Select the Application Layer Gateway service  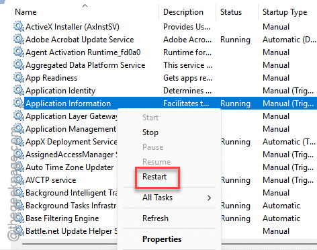coord(71,116)
